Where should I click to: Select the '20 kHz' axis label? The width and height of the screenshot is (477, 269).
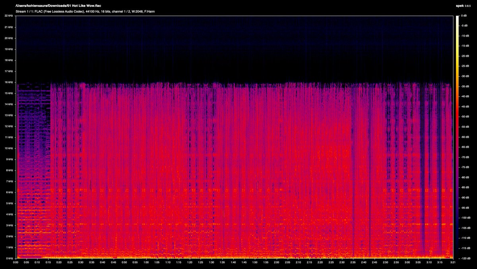click(9, 38)
